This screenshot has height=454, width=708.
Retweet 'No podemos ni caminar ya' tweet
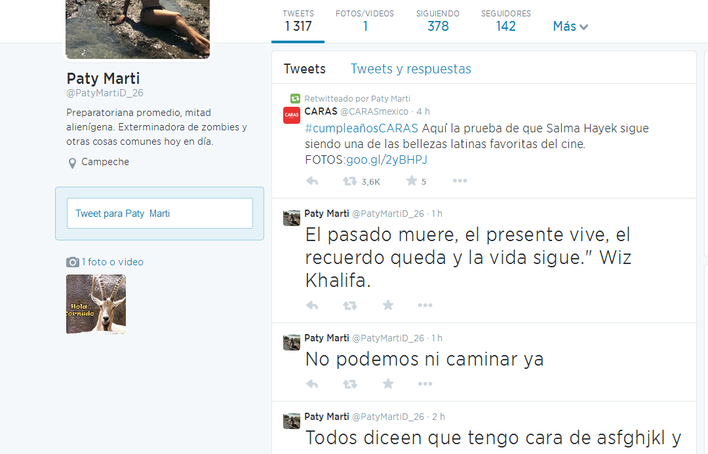click(350, 384)
